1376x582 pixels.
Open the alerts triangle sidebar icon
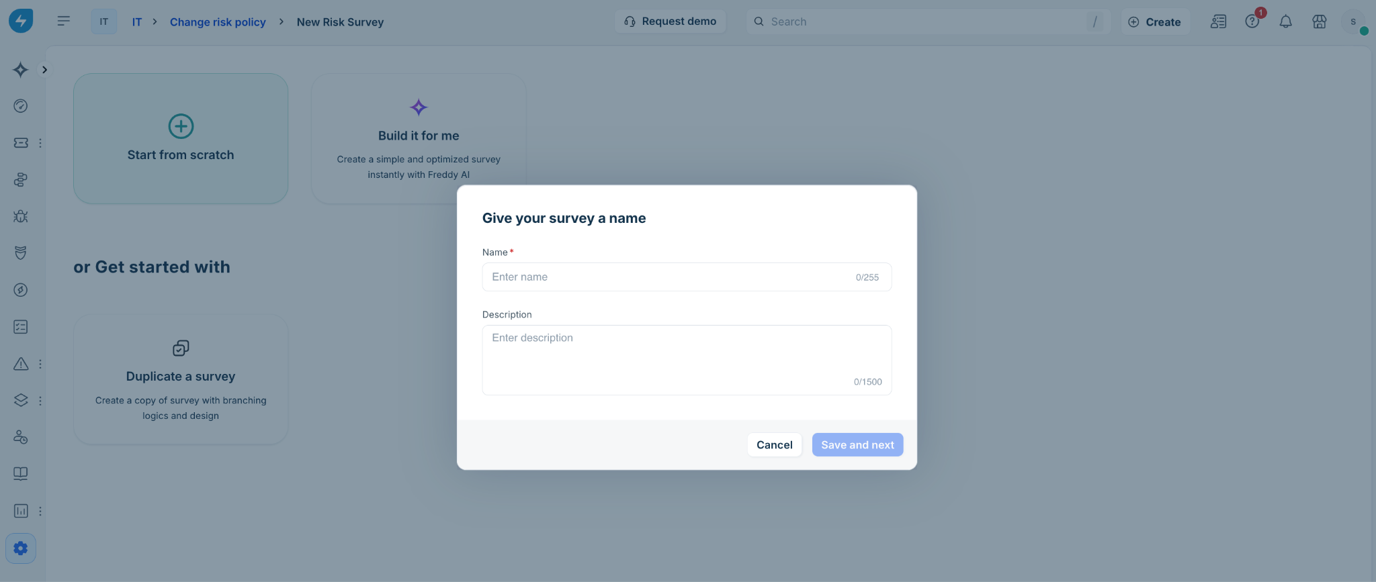pyautogui.click(x=21, y=364)
